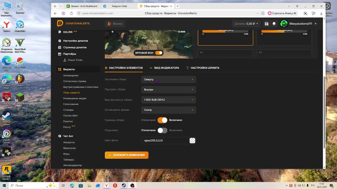Open the Вид прогресса сбора dropdown
Screen dimensions: 337x189
click(168, 100)
